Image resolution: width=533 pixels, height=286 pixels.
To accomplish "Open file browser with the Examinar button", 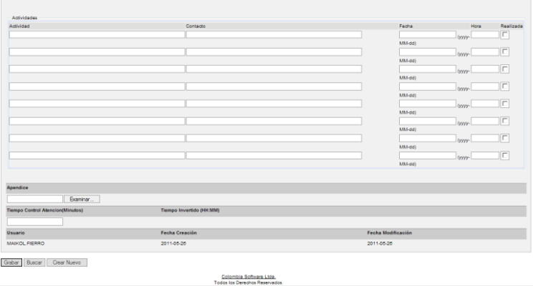I will 82,199.
